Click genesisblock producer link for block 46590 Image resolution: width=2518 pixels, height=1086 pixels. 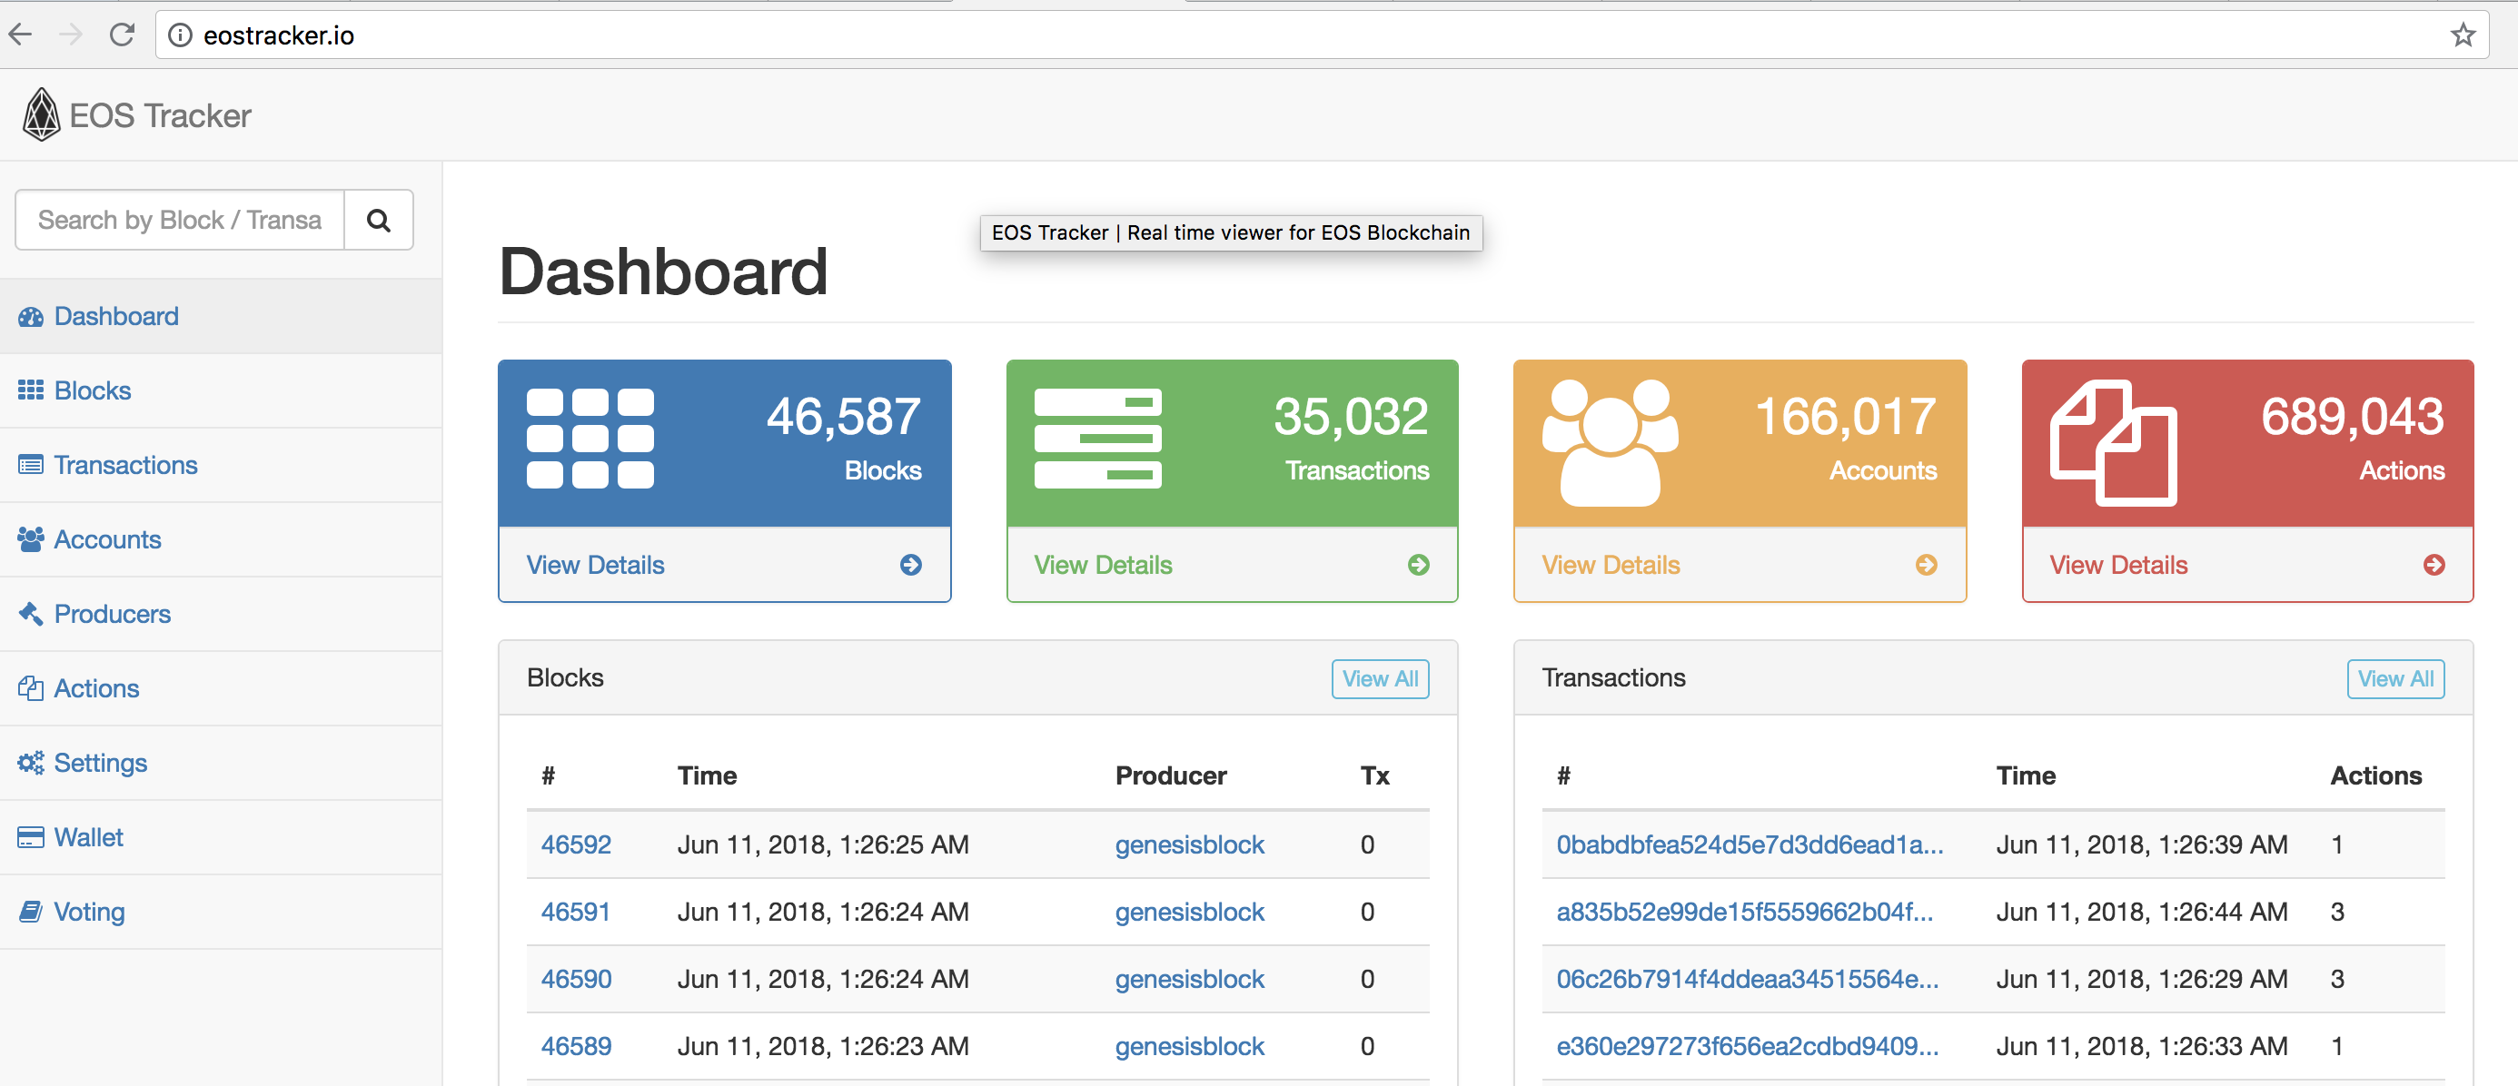(1189, 980)
